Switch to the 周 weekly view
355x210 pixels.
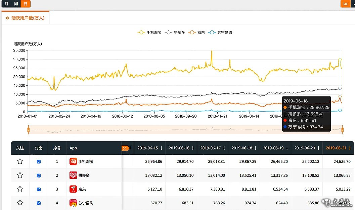(16, 4)
